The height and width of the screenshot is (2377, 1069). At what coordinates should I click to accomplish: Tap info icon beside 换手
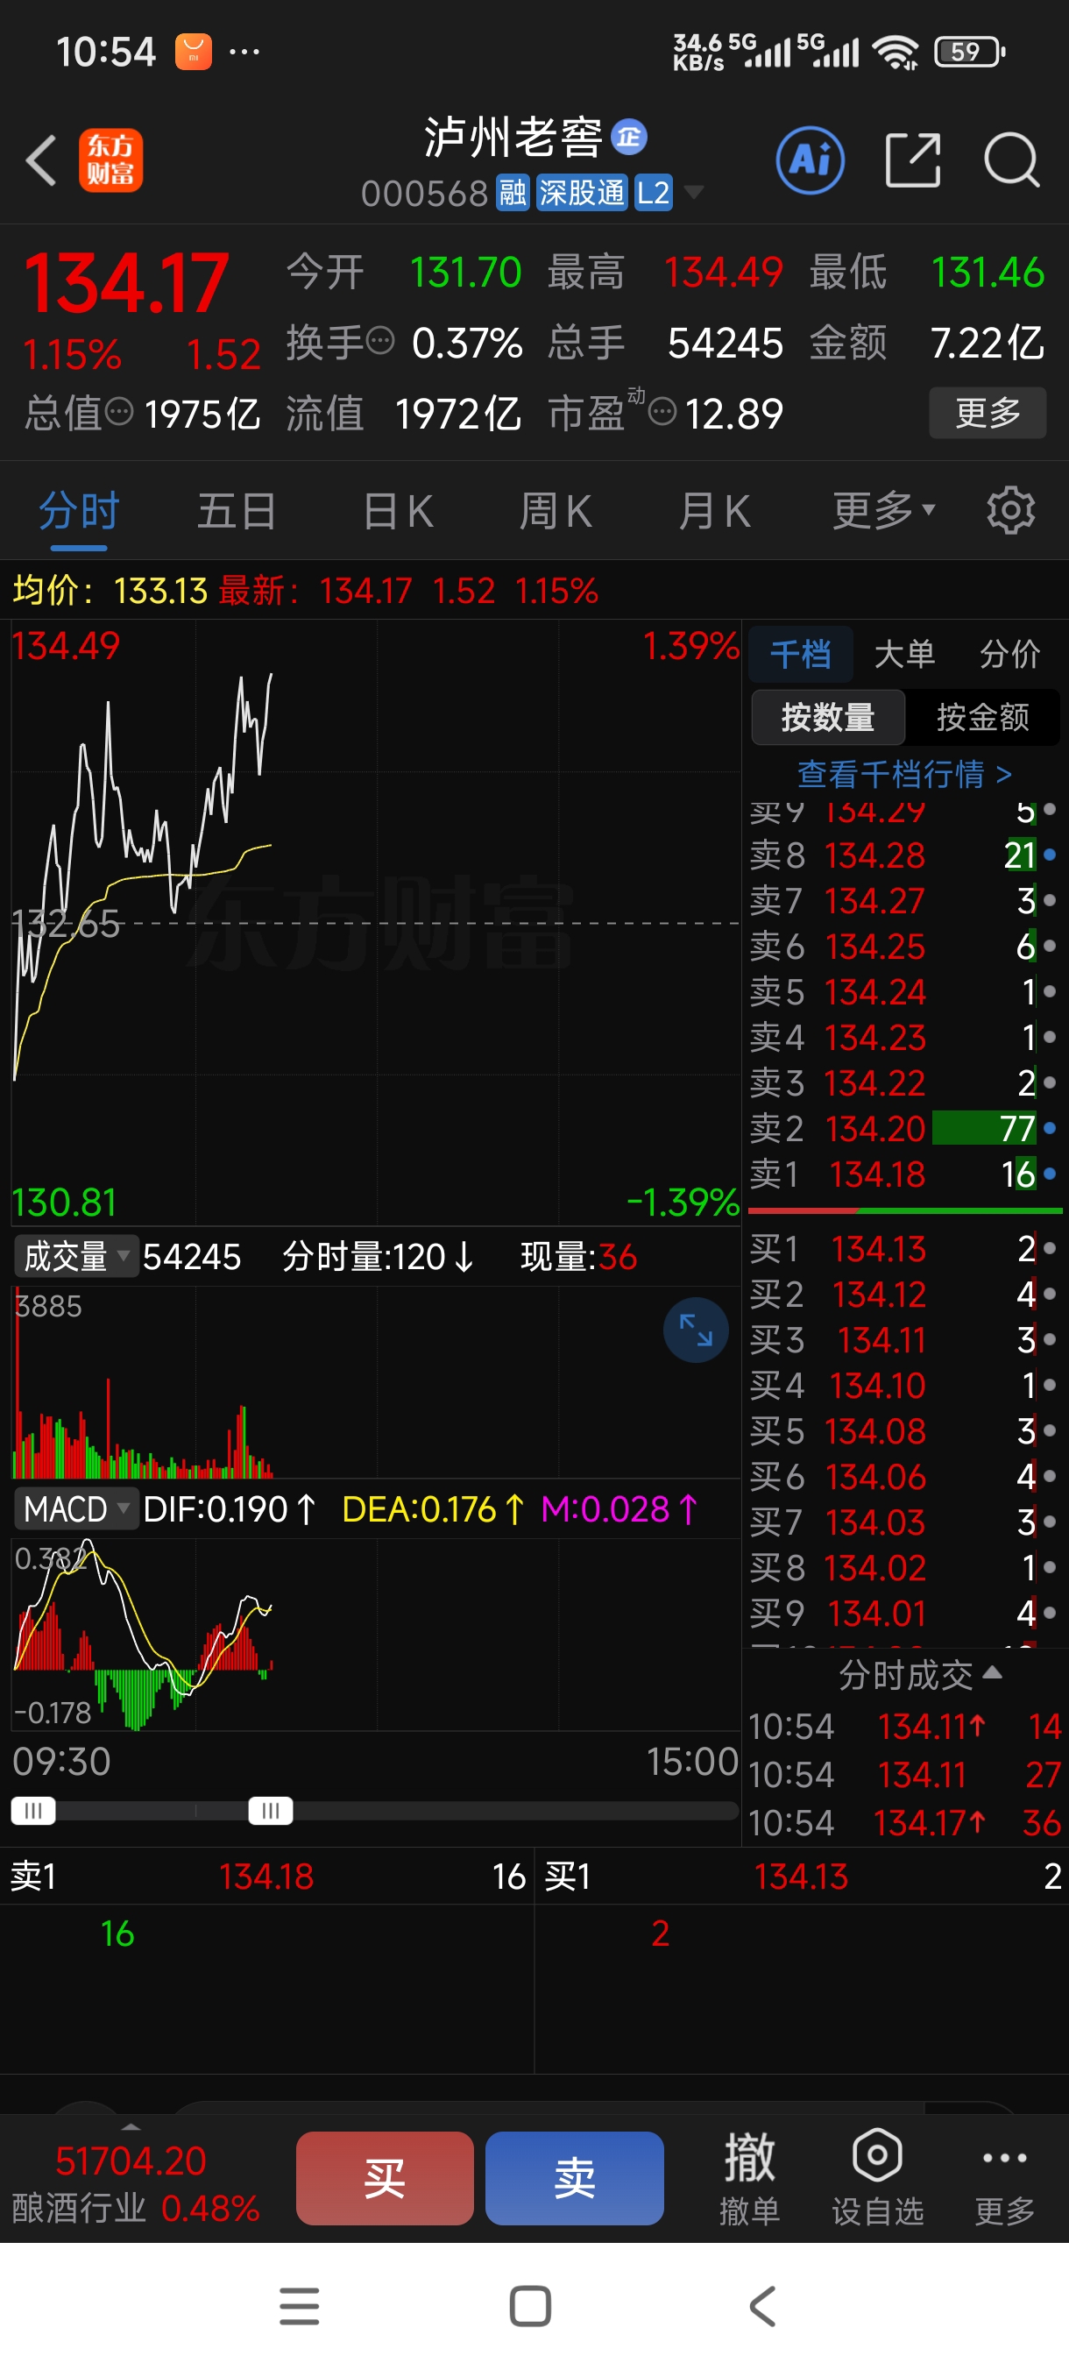(380, 342)
